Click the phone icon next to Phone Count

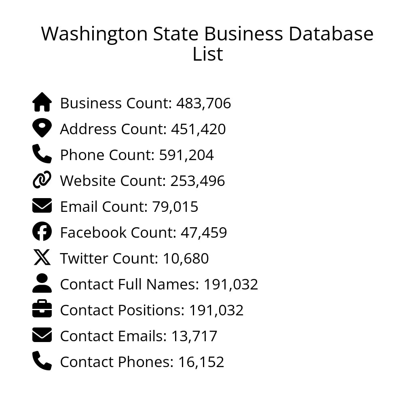coord(42,154)
